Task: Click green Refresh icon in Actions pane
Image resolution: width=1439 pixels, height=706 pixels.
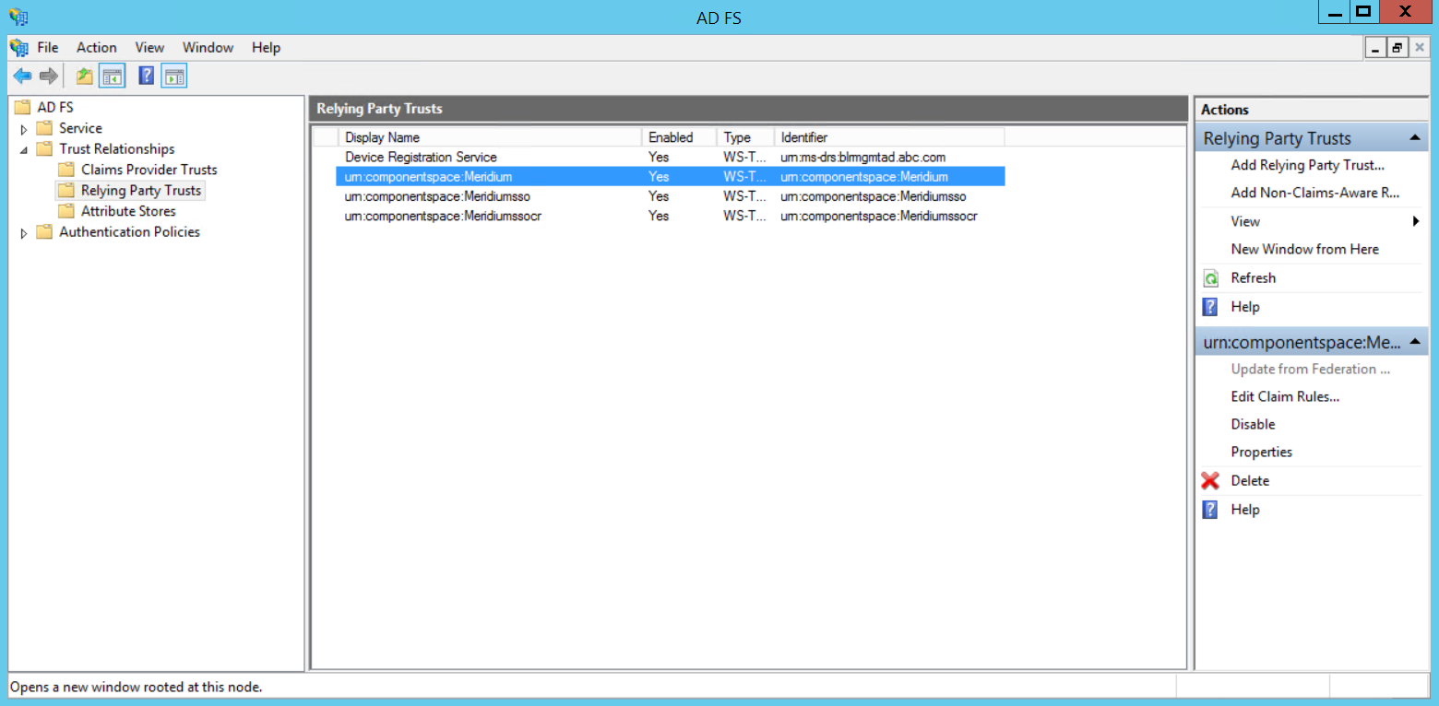Action: pos(1211,278)
